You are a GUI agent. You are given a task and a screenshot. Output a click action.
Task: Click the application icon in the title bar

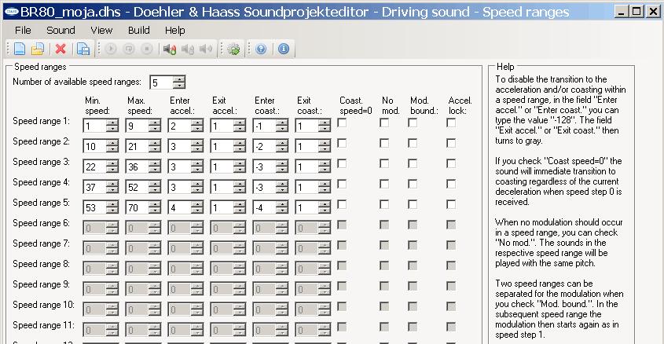point(12,12)
